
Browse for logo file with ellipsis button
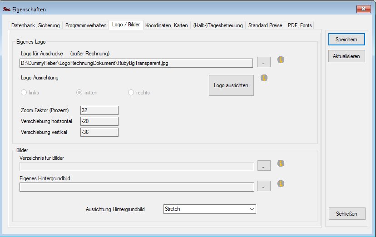264,62
